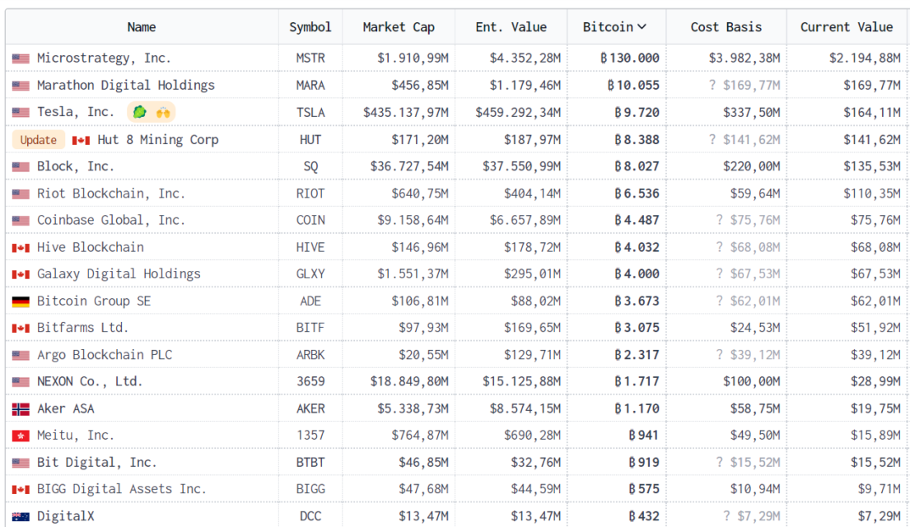Screen dimensions: 910x527
Task: Sort by the Symbol column header
Action: (310, 26)
